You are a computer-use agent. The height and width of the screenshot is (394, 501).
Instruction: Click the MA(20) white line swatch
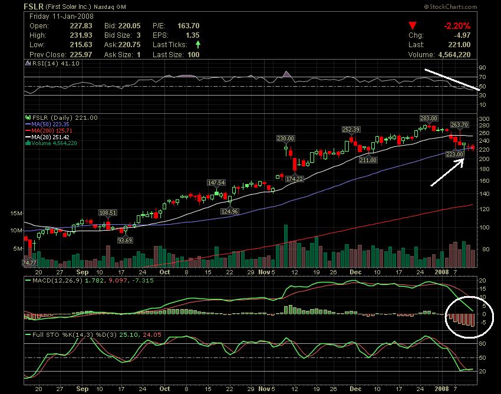tap(28, 137)
